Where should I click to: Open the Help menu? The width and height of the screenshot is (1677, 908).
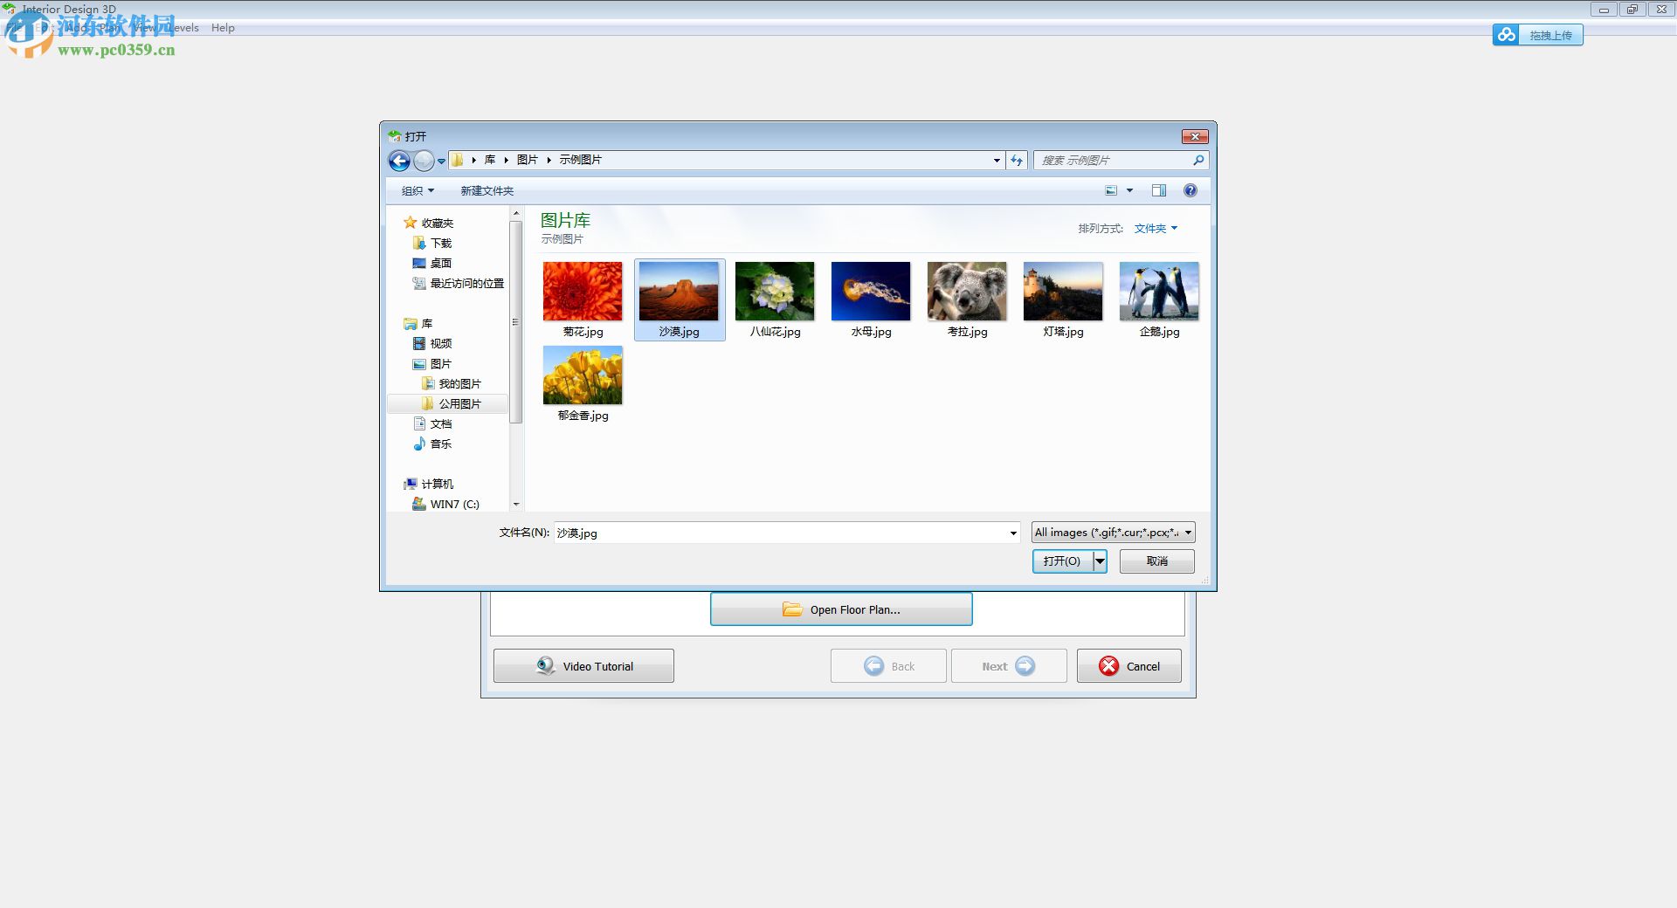pyautogui.click(x=223, y=28)
